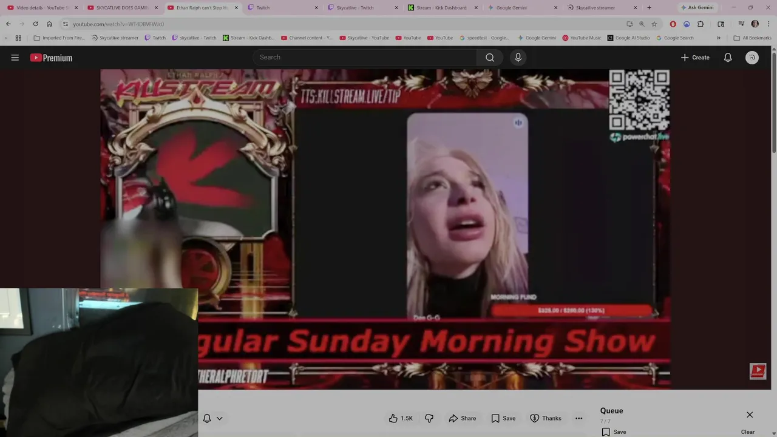Clear the queue
Image resolution: width=777 pixels, height=437 pixels.
tap(748, 432)
